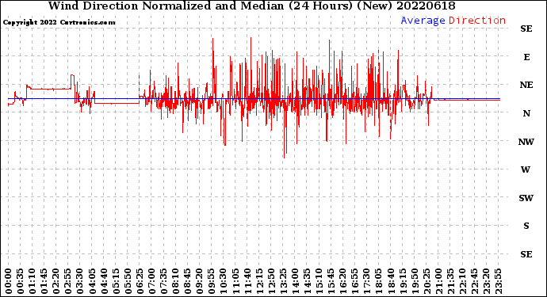Click the 21:00 time axis label
Screen dimensions: 547x297
tap(438, 281)
